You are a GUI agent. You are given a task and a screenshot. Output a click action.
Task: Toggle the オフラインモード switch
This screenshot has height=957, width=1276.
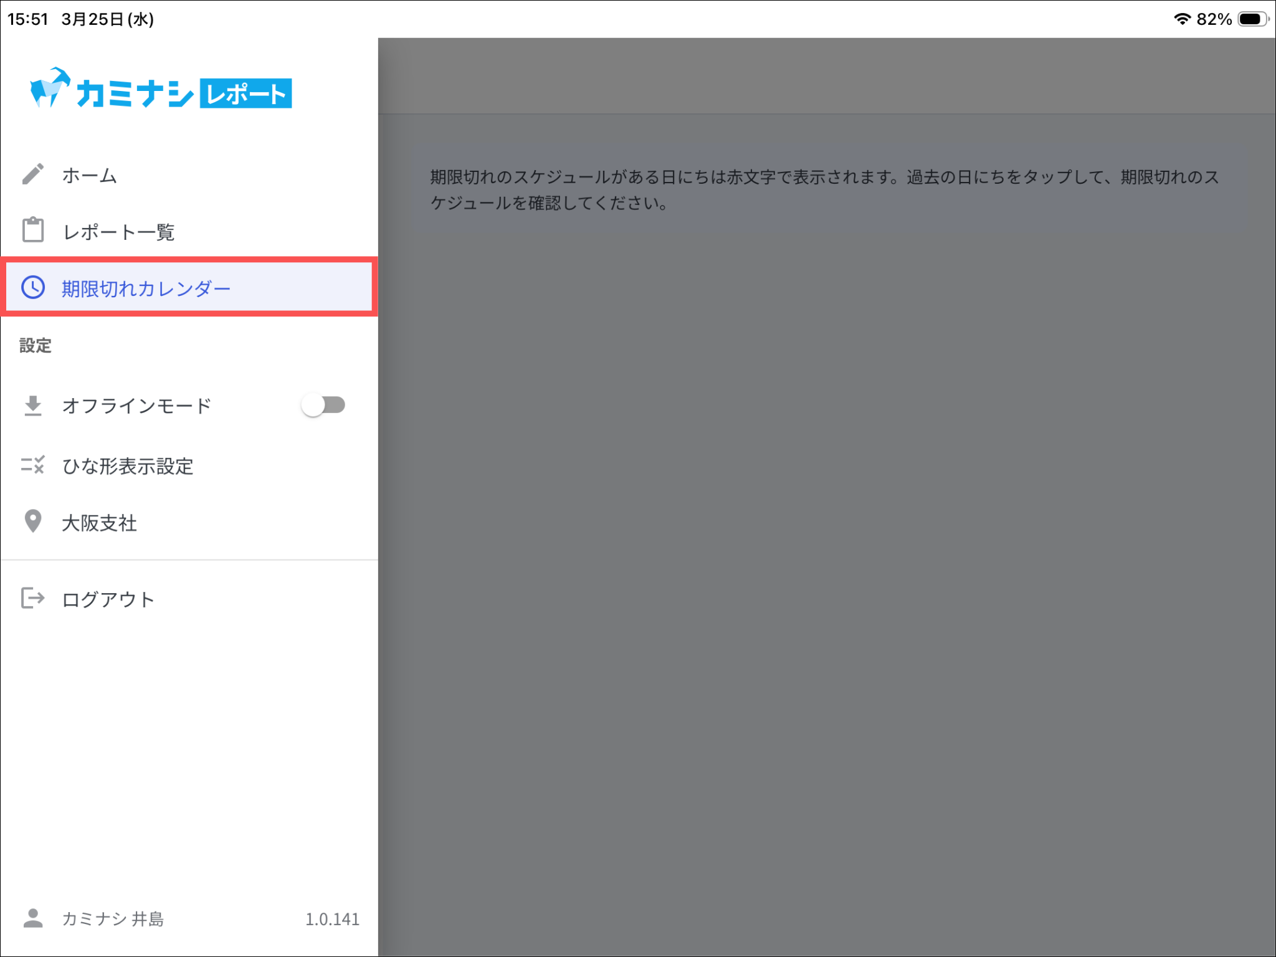click(323, 406)
